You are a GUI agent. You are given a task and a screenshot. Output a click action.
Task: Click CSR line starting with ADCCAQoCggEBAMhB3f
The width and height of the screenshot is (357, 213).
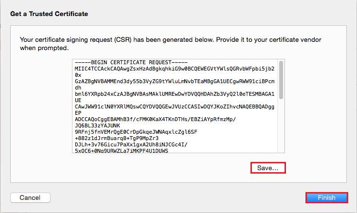pos(161,119)
